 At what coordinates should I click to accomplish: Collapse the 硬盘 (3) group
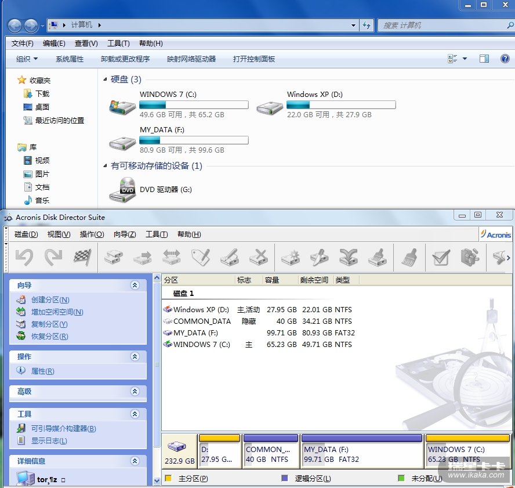tap(105, 79)
